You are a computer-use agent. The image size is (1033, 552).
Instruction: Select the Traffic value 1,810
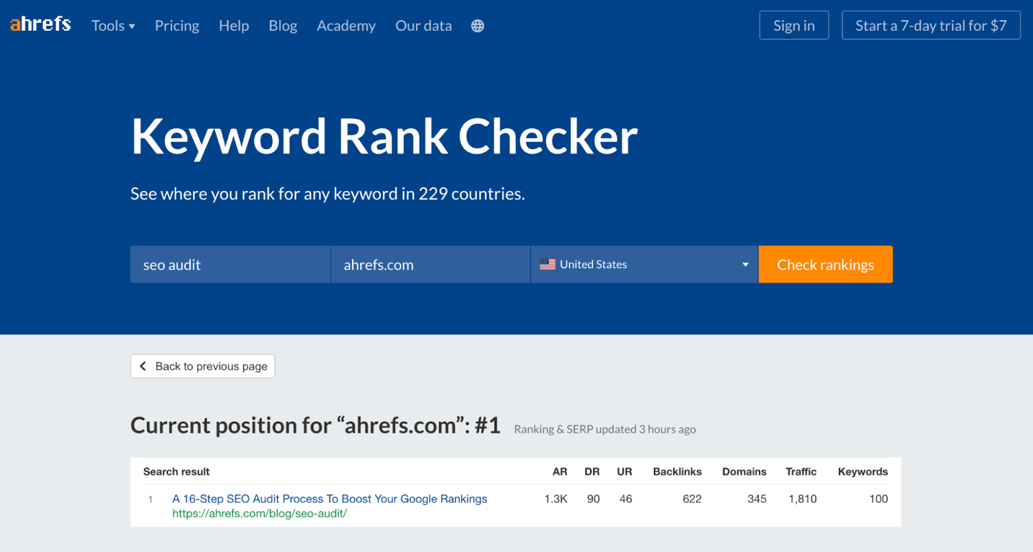(x=803, y=498)
